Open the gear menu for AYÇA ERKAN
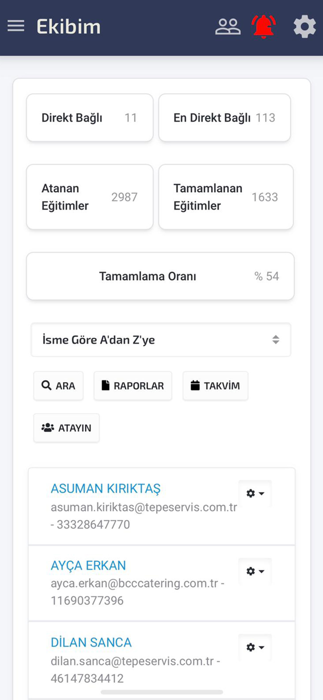Image resolution: width=323 pixels, height=700 pixels. [x=255, y=571]
